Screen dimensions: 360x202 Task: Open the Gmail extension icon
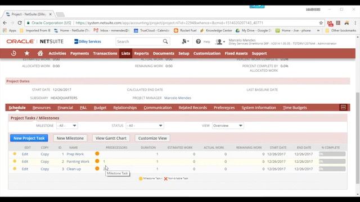pos(330,23)
